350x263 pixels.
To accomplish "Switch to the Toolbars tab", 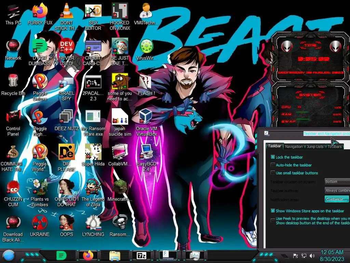I will [335, 147].
